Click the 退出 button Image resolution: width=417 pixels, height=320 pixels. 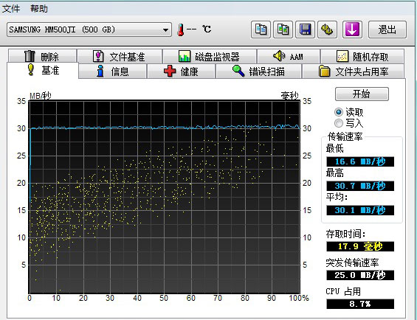387,29
